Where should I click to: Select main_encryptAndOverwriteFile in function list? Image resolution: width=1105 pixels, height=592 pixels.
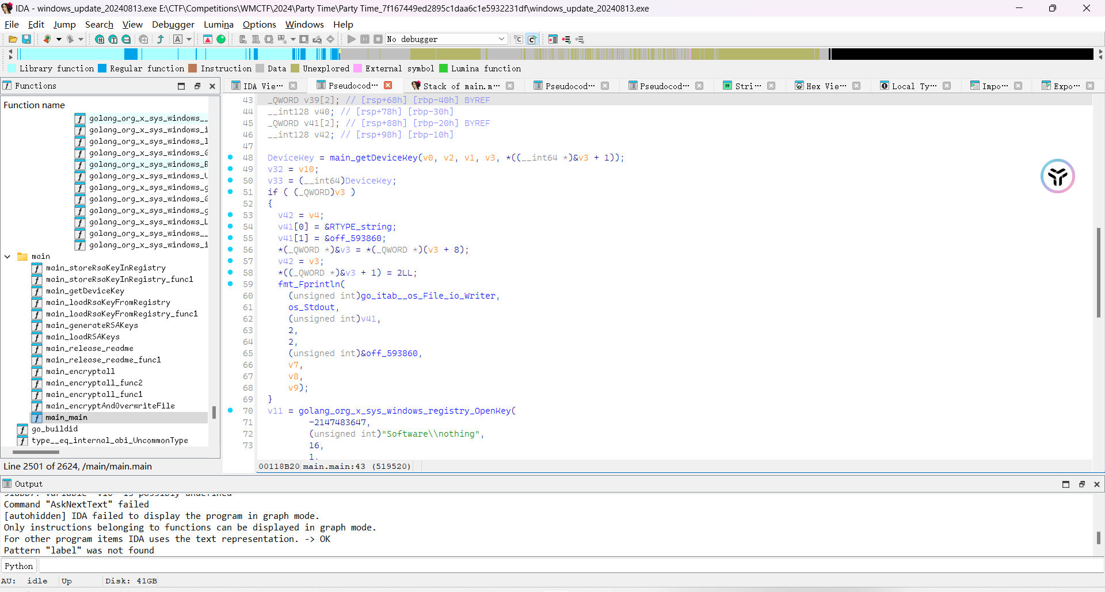tap(110, 406)
